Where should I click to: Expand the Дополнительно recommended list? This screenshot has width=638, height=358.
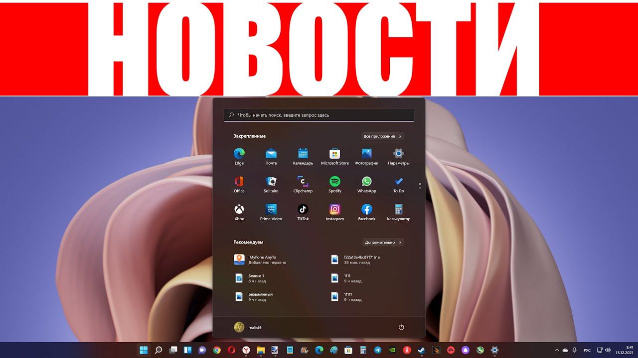click(x=383, y=243)
